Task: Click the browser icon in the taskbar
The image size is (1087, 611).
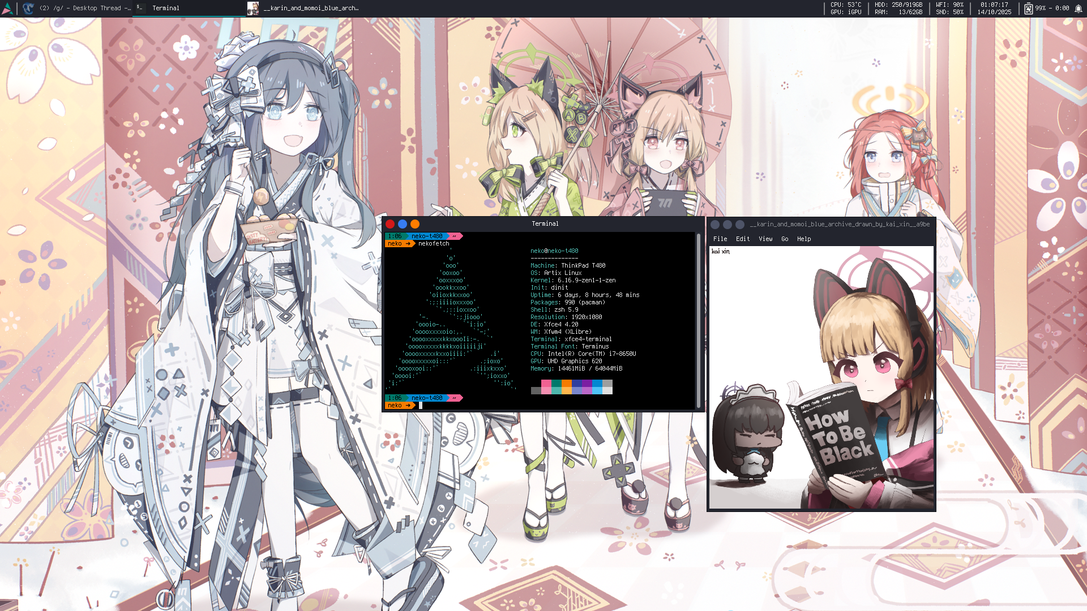Action: pyautogui.click(x=28, y=8)
